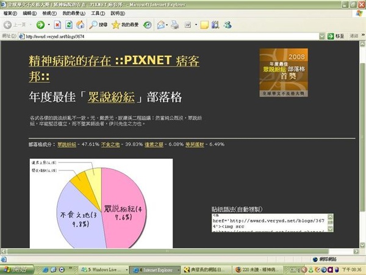Image resolution: width=366 pixels, height=275 pixels.
Task: Open the media player Quick Launch icon
Action: (62, 269)
